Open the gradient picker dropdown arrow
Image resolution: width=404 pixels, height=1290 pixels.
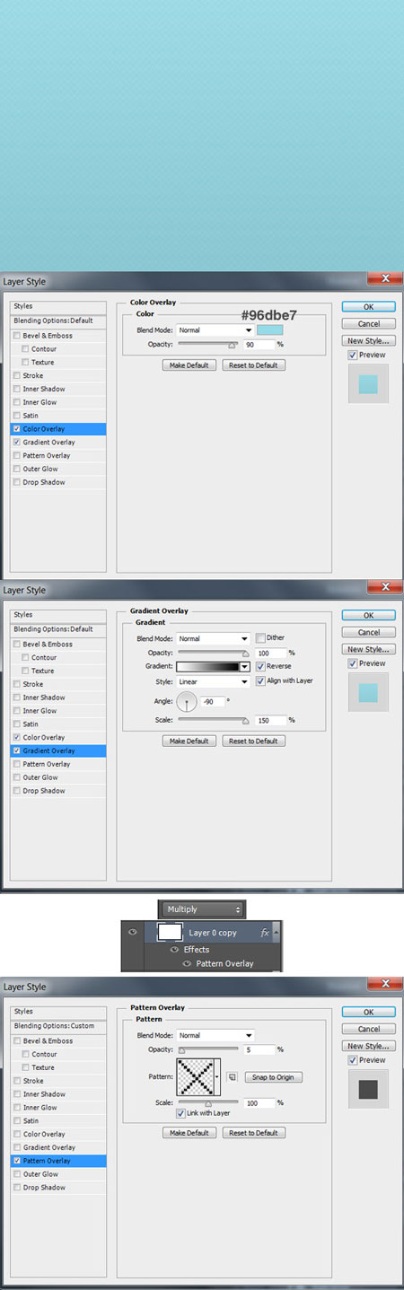point(245,667)
